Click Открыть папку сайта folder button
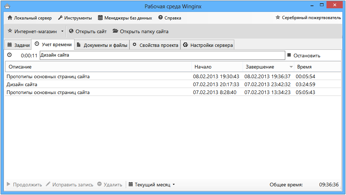The width and height of the screenshot is (346, 195). (x=141, y=31)
